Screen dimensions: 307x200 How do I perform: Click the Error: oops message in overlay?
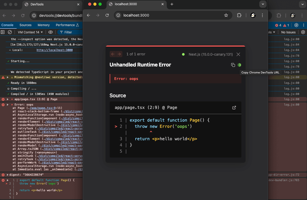(126, 79)
